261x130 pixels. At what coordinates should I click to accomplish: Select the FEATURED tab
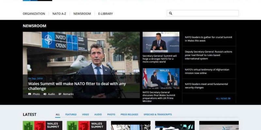pos(71,114)
